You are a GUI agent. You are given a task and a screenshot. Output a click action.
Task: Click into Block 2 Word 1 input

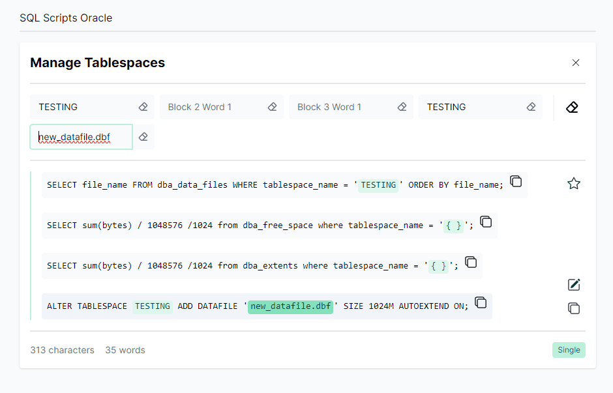coord(212,107)
